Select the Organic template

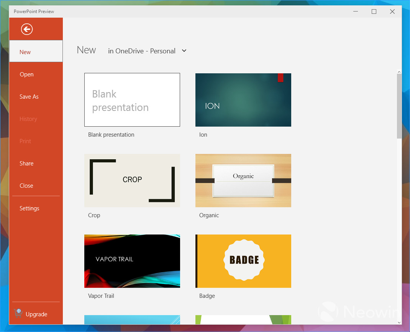(x=243, y=180)
